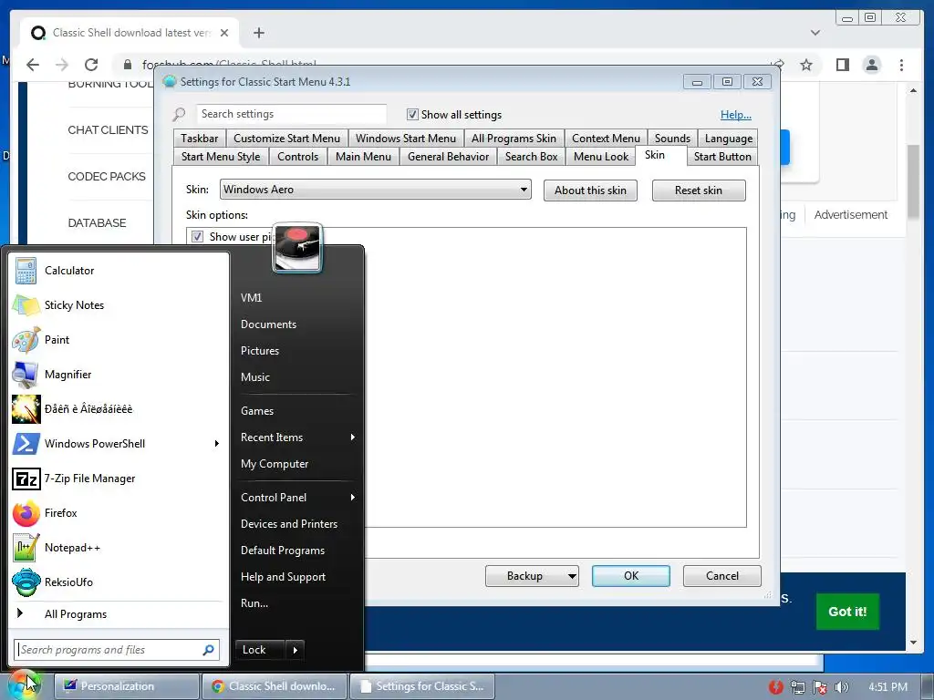Open the Menu Look tab
This screenshot has width=934, height=700.
[600, 157]
